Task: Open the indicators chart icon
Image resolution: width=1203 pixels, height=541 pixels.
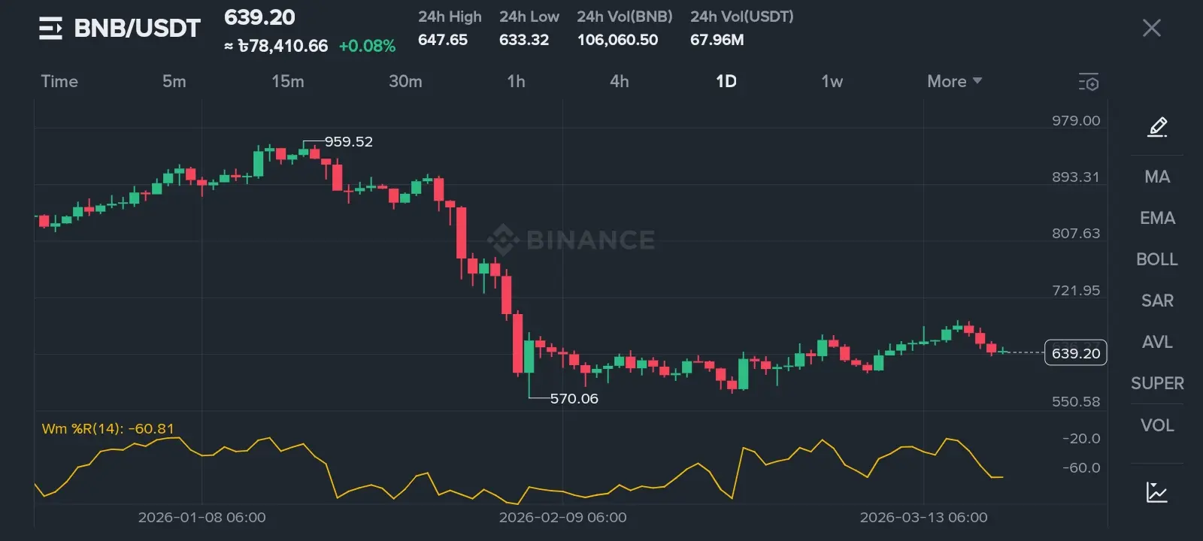Action: click(1157, 492)
